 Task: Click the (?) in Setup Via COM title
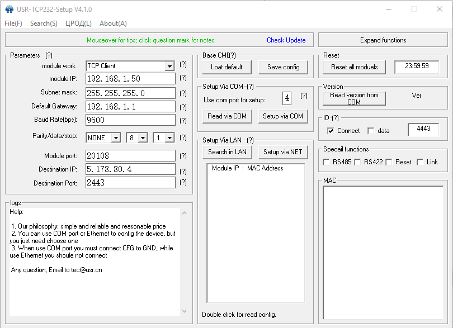(250, 87)
